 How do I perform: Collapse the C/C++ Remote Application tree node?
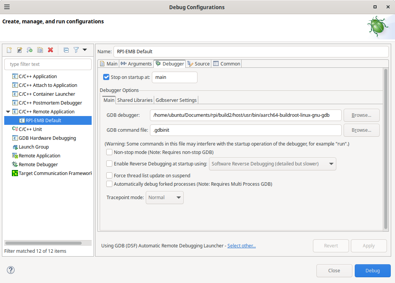[x=8, y=112]
